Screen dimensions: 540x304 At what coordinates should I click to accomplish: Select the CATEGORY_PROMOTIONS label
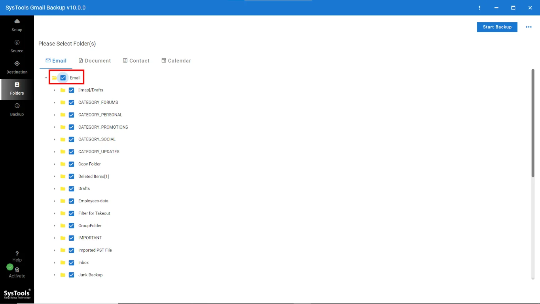[x=103, y=127]
